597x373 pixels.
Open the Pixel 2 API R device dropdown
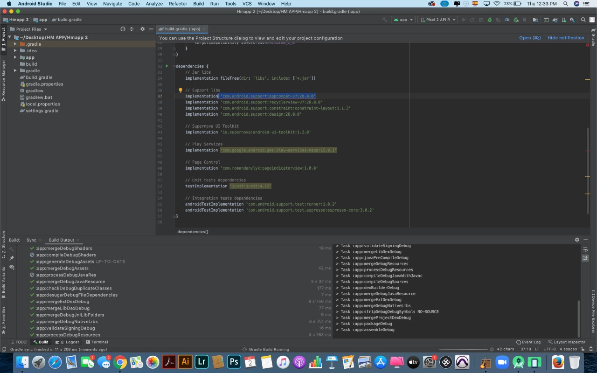pos(437,20)
